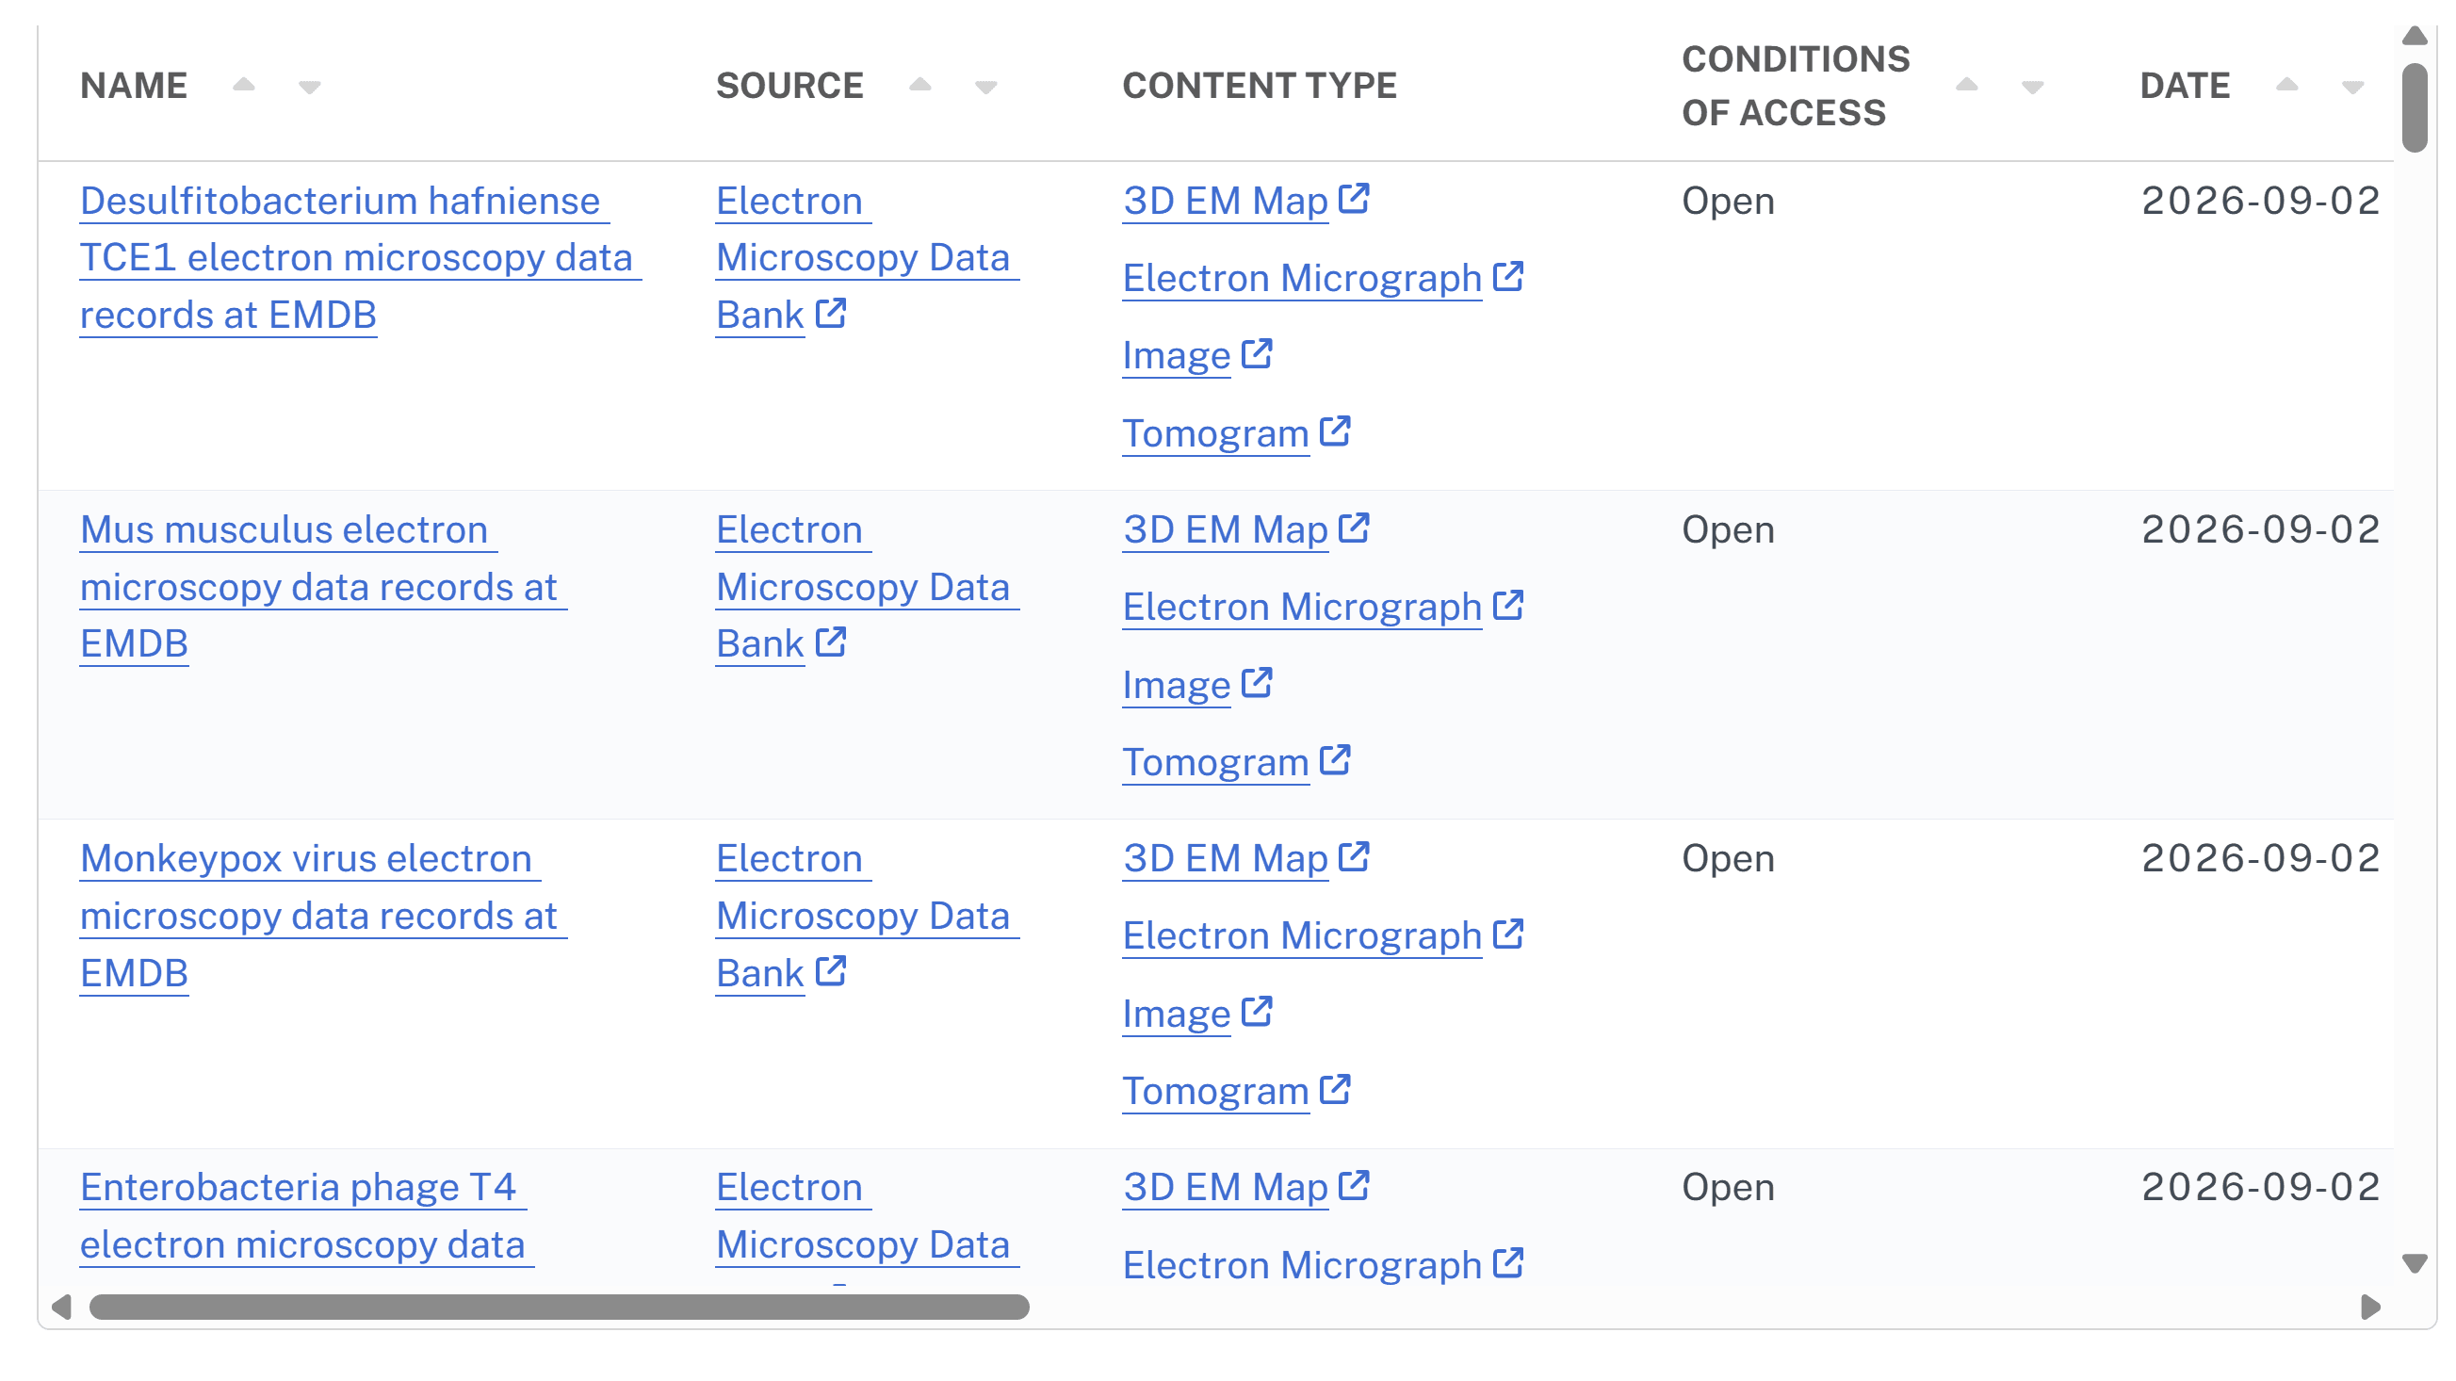This screenshot has height=1381, width=2456.
Task: Click horizontal scrollbar thumb
Action: pos(560,1307)
